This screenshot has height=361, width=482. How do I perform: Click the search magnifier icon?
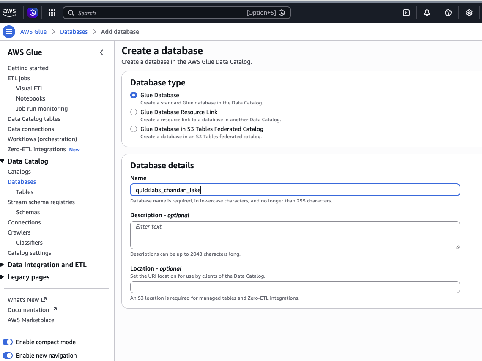71,13
